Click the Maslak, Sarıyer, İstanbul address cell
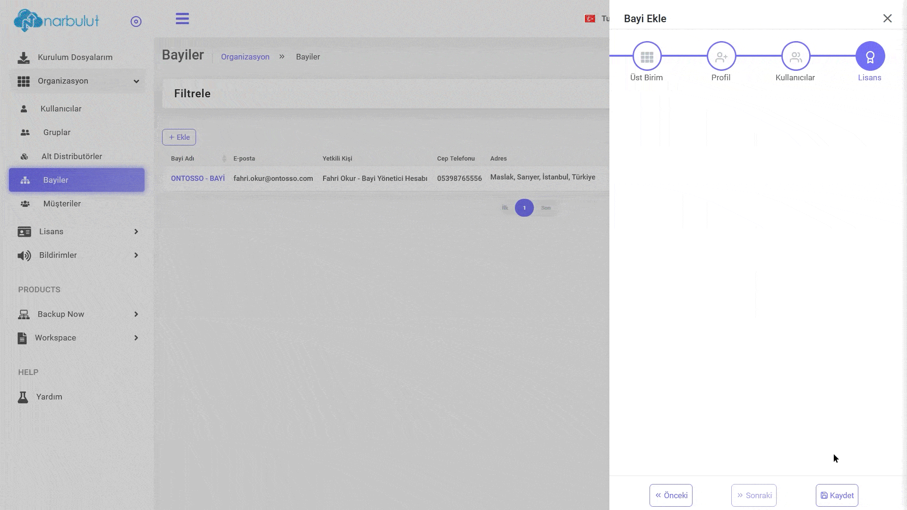Screen dimensions: 907x510 (543, 177)
